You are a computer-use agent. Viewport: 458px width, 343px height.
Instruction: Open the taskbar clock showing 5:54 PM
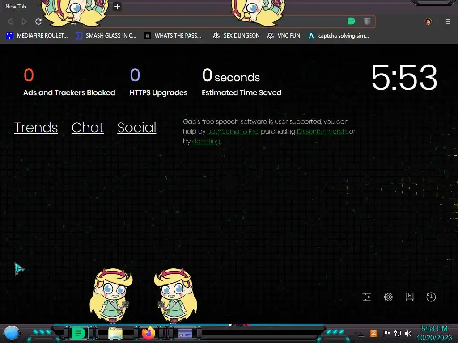(434, 333)
